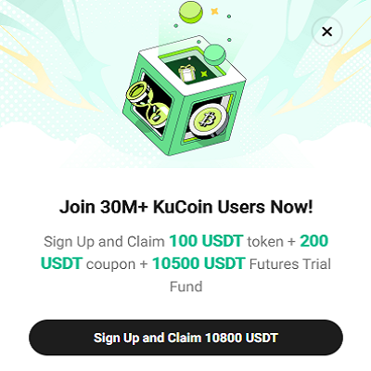371x371 pixels.
Task: Close the KuCoin signup popup
Action: click(327, 32)
